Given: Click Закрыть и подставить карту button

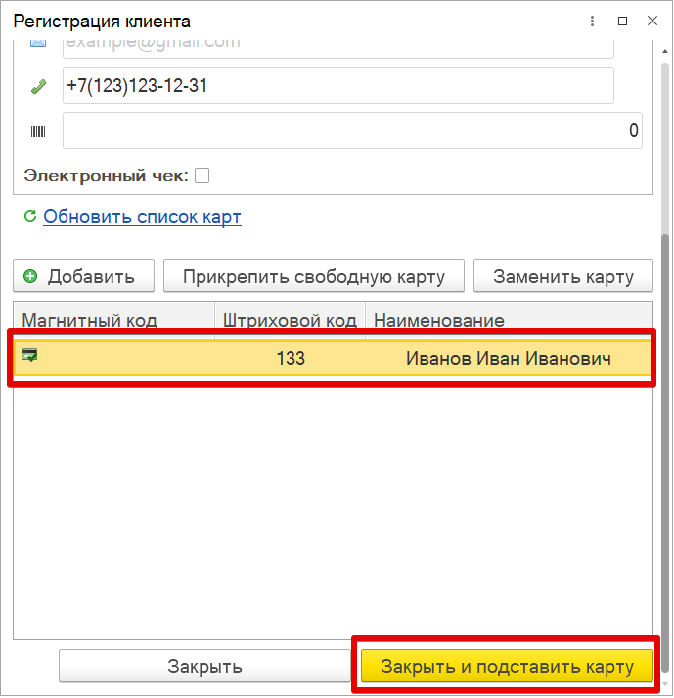Looking at the screenshot, I should click(x=507, y=666).
